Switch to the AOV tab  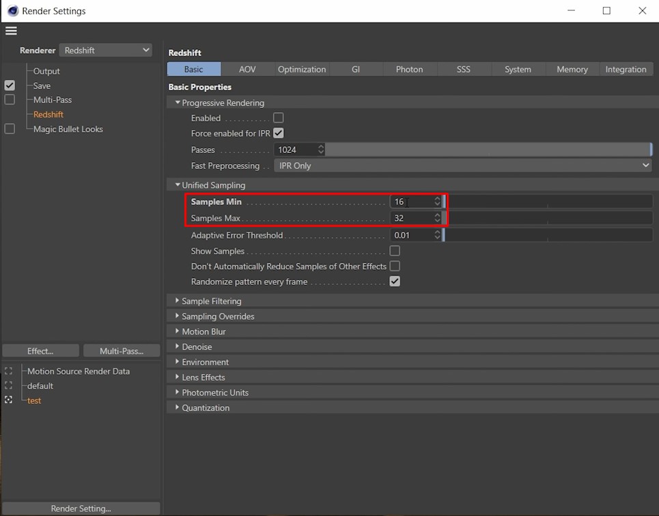[247, 69]
